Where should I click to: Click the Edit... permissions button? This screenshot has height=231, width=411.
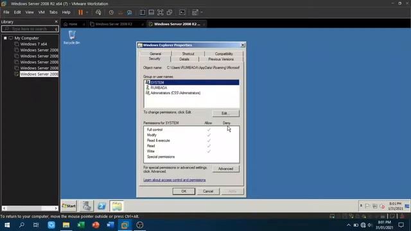225,114
